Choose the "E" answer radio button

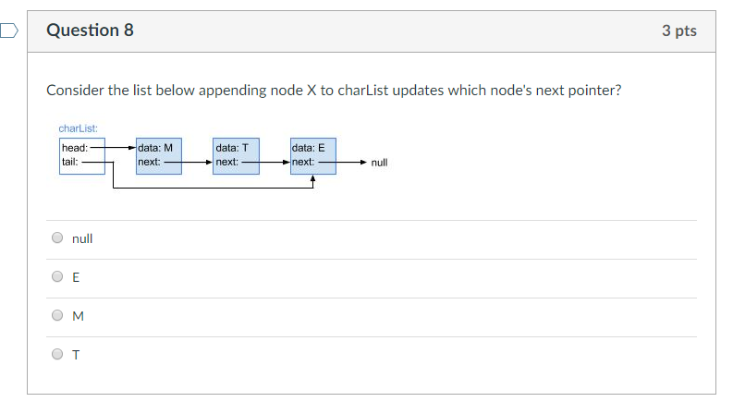57,276
